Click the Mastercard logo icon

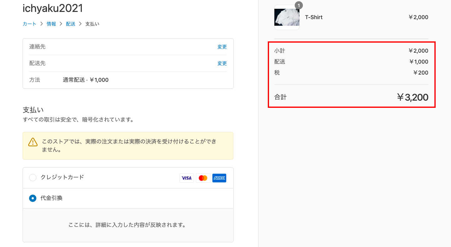pyautogui.click(x=203, y=178)
